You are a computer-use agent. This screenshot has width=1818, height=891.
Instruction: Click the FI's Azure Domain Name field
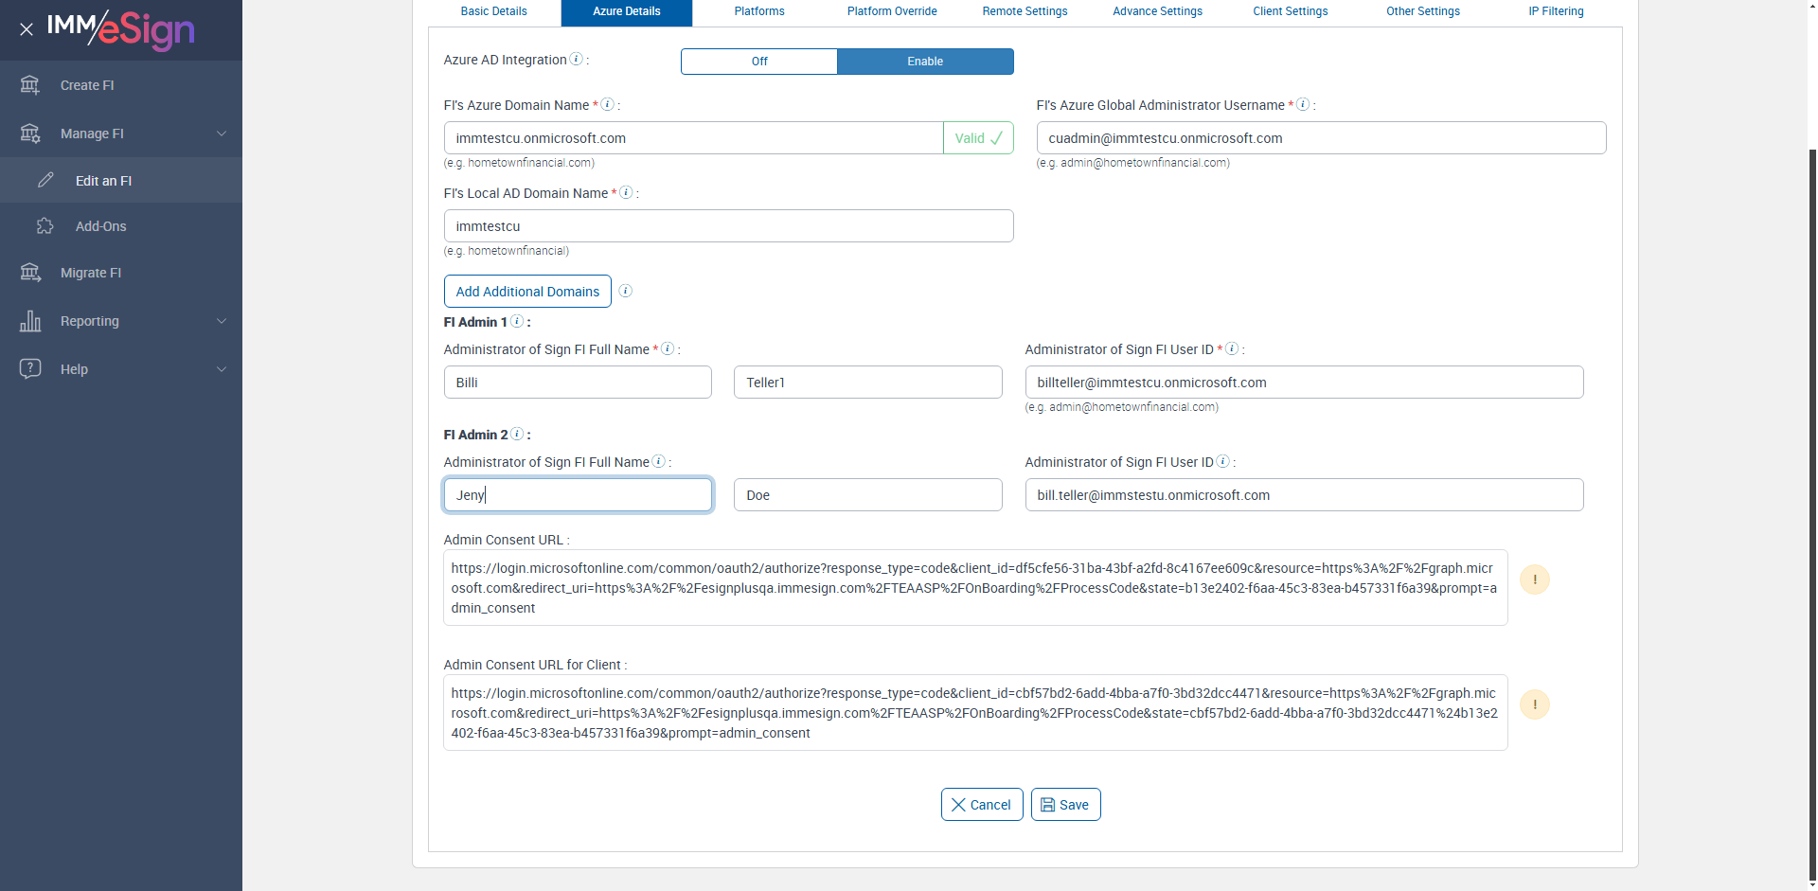click(x=693, y=138)
